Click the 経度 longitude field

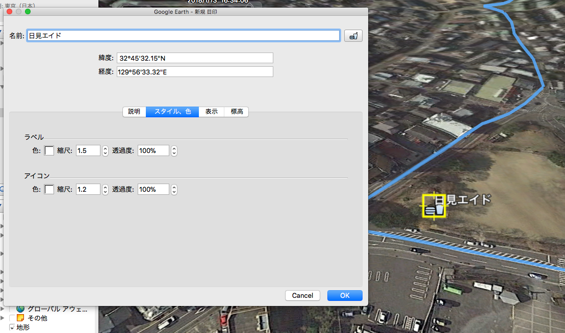tap(195, 72)
